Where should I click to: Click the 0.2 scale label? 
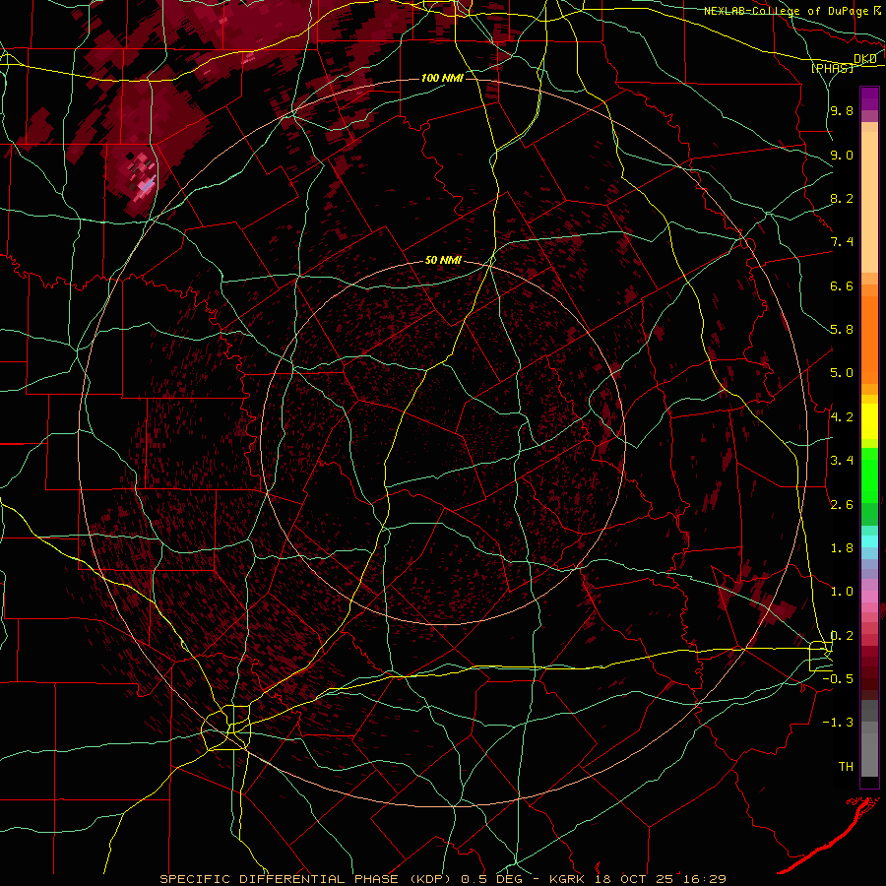pos(842,636)
